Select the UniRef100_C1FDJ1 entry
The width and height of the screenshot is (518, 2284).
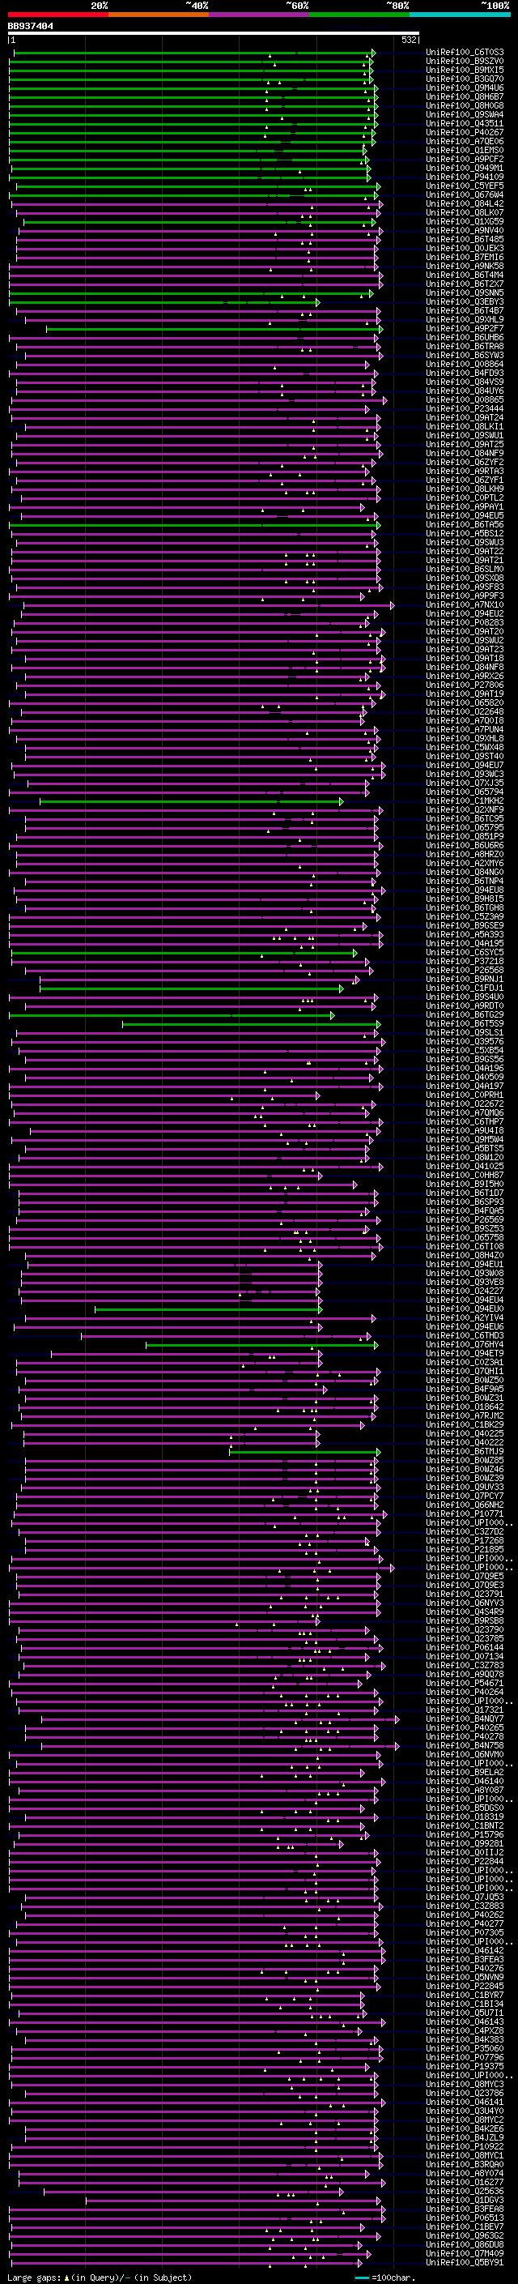pos(465,988)
